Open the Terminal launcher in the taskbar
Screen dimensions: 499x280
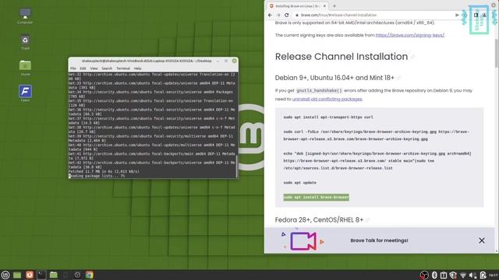[x=41, y=275]
